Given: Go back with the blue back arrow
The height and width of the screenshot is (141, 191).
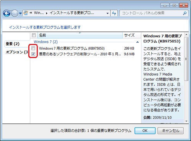Looking at the screenshot, I should pyautogui.click(x=6, y=13).
